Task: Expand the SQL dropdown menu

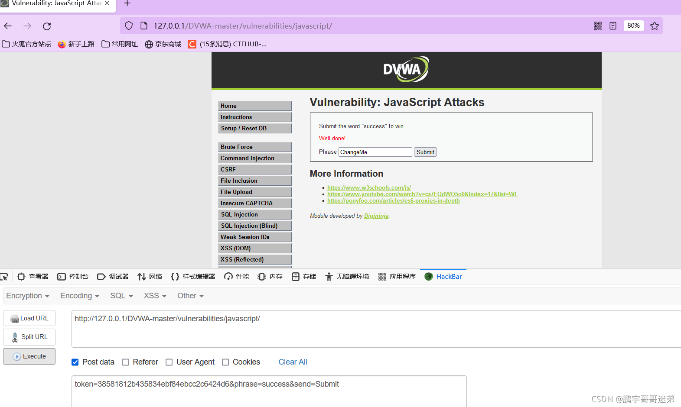Action: click(121, 296)
